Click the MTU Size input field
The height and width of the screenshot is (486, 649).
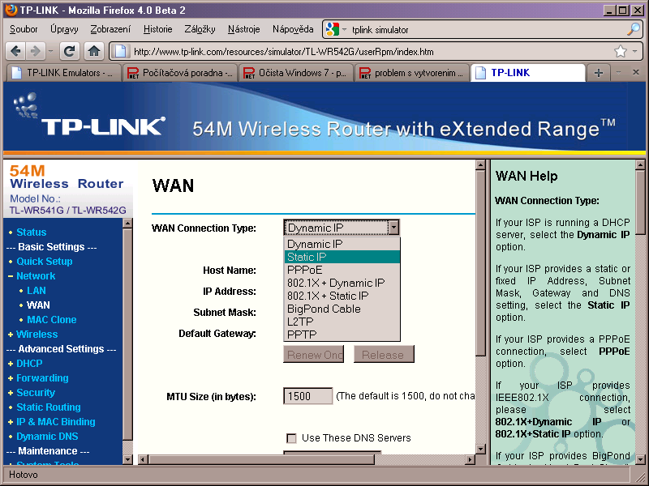pyautogui.click(x=307, y=396)
